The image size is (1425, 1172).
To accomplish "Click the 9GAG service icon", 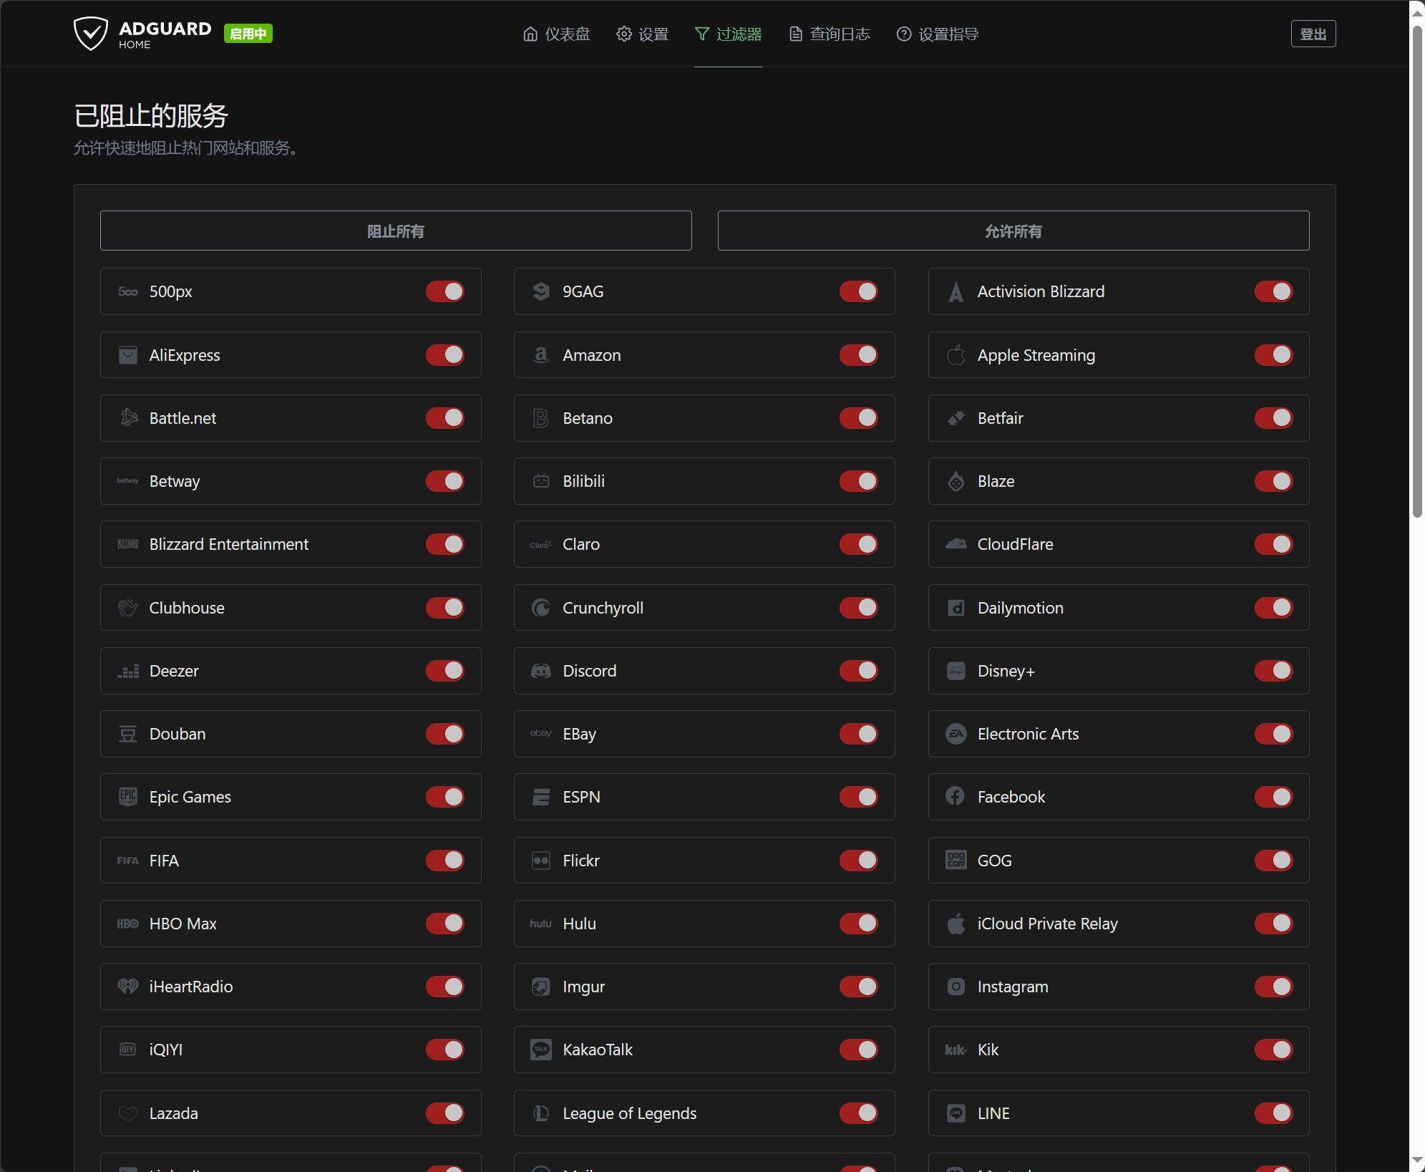I will pos(541,291).
